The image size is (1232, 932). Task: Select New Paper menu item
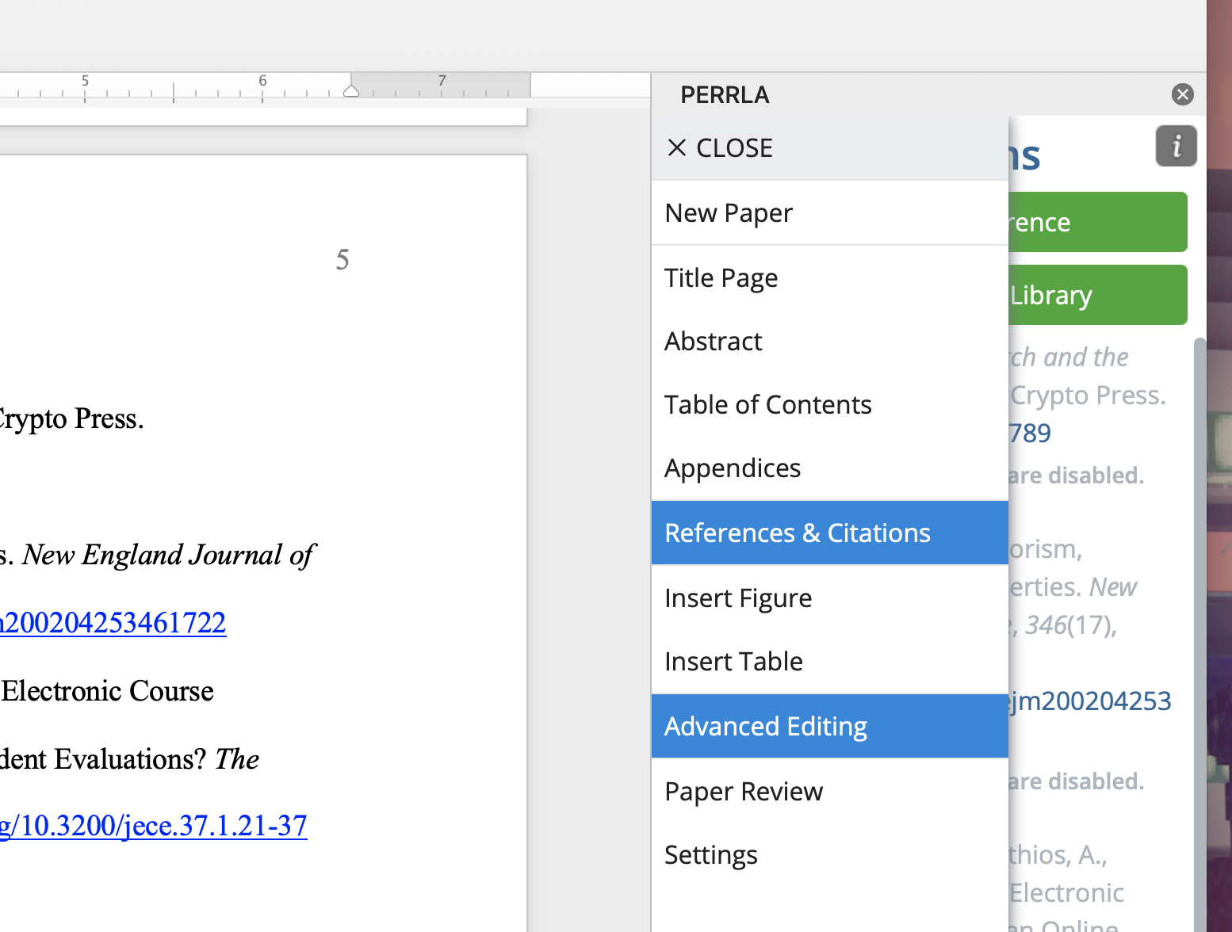(x=829, y=212)
